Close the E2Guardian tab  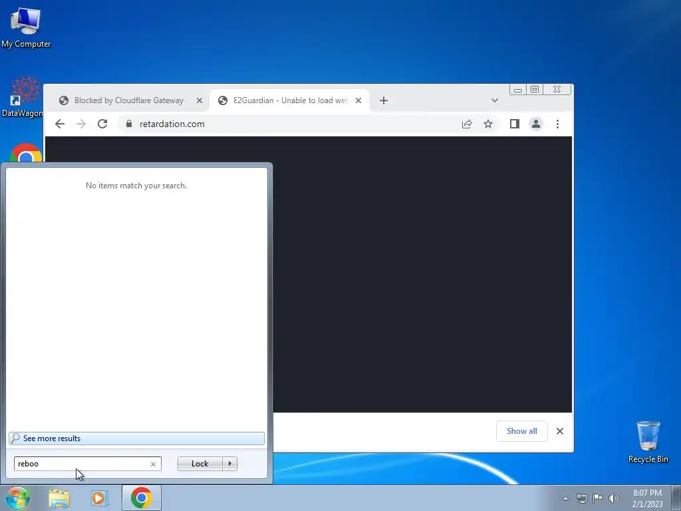point(358,100)
